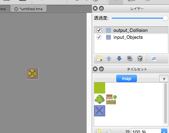Float the Tileset (タイルセット) panel
169x133 pixels.
tap(101, 69)
